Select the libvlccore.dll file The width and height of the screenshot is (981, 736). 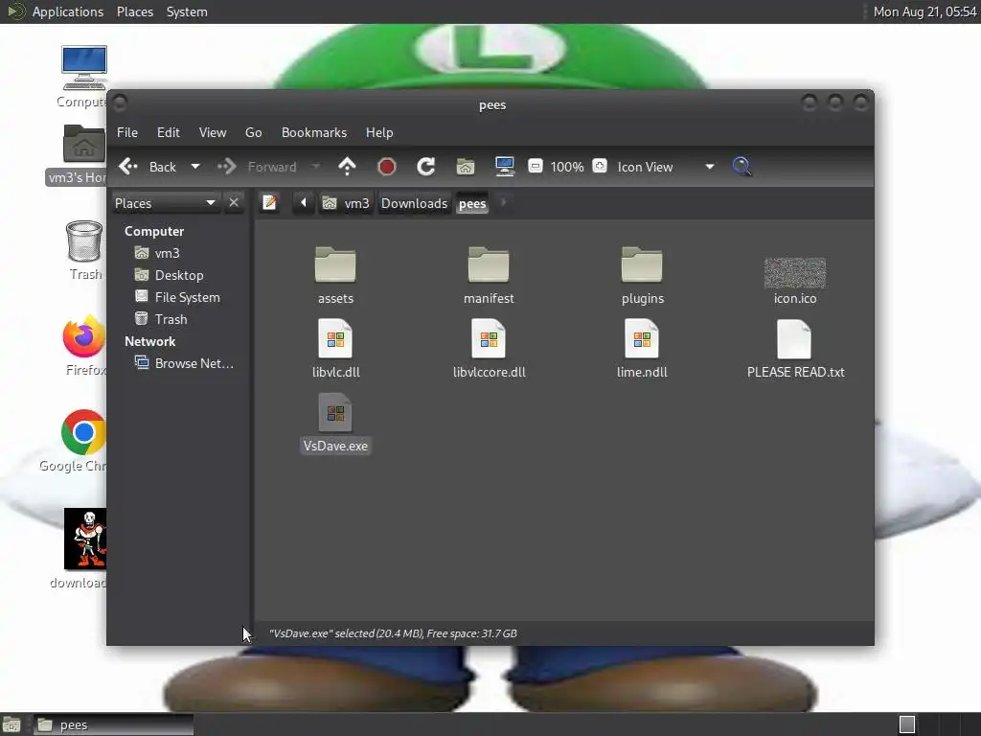pos(489,349)
